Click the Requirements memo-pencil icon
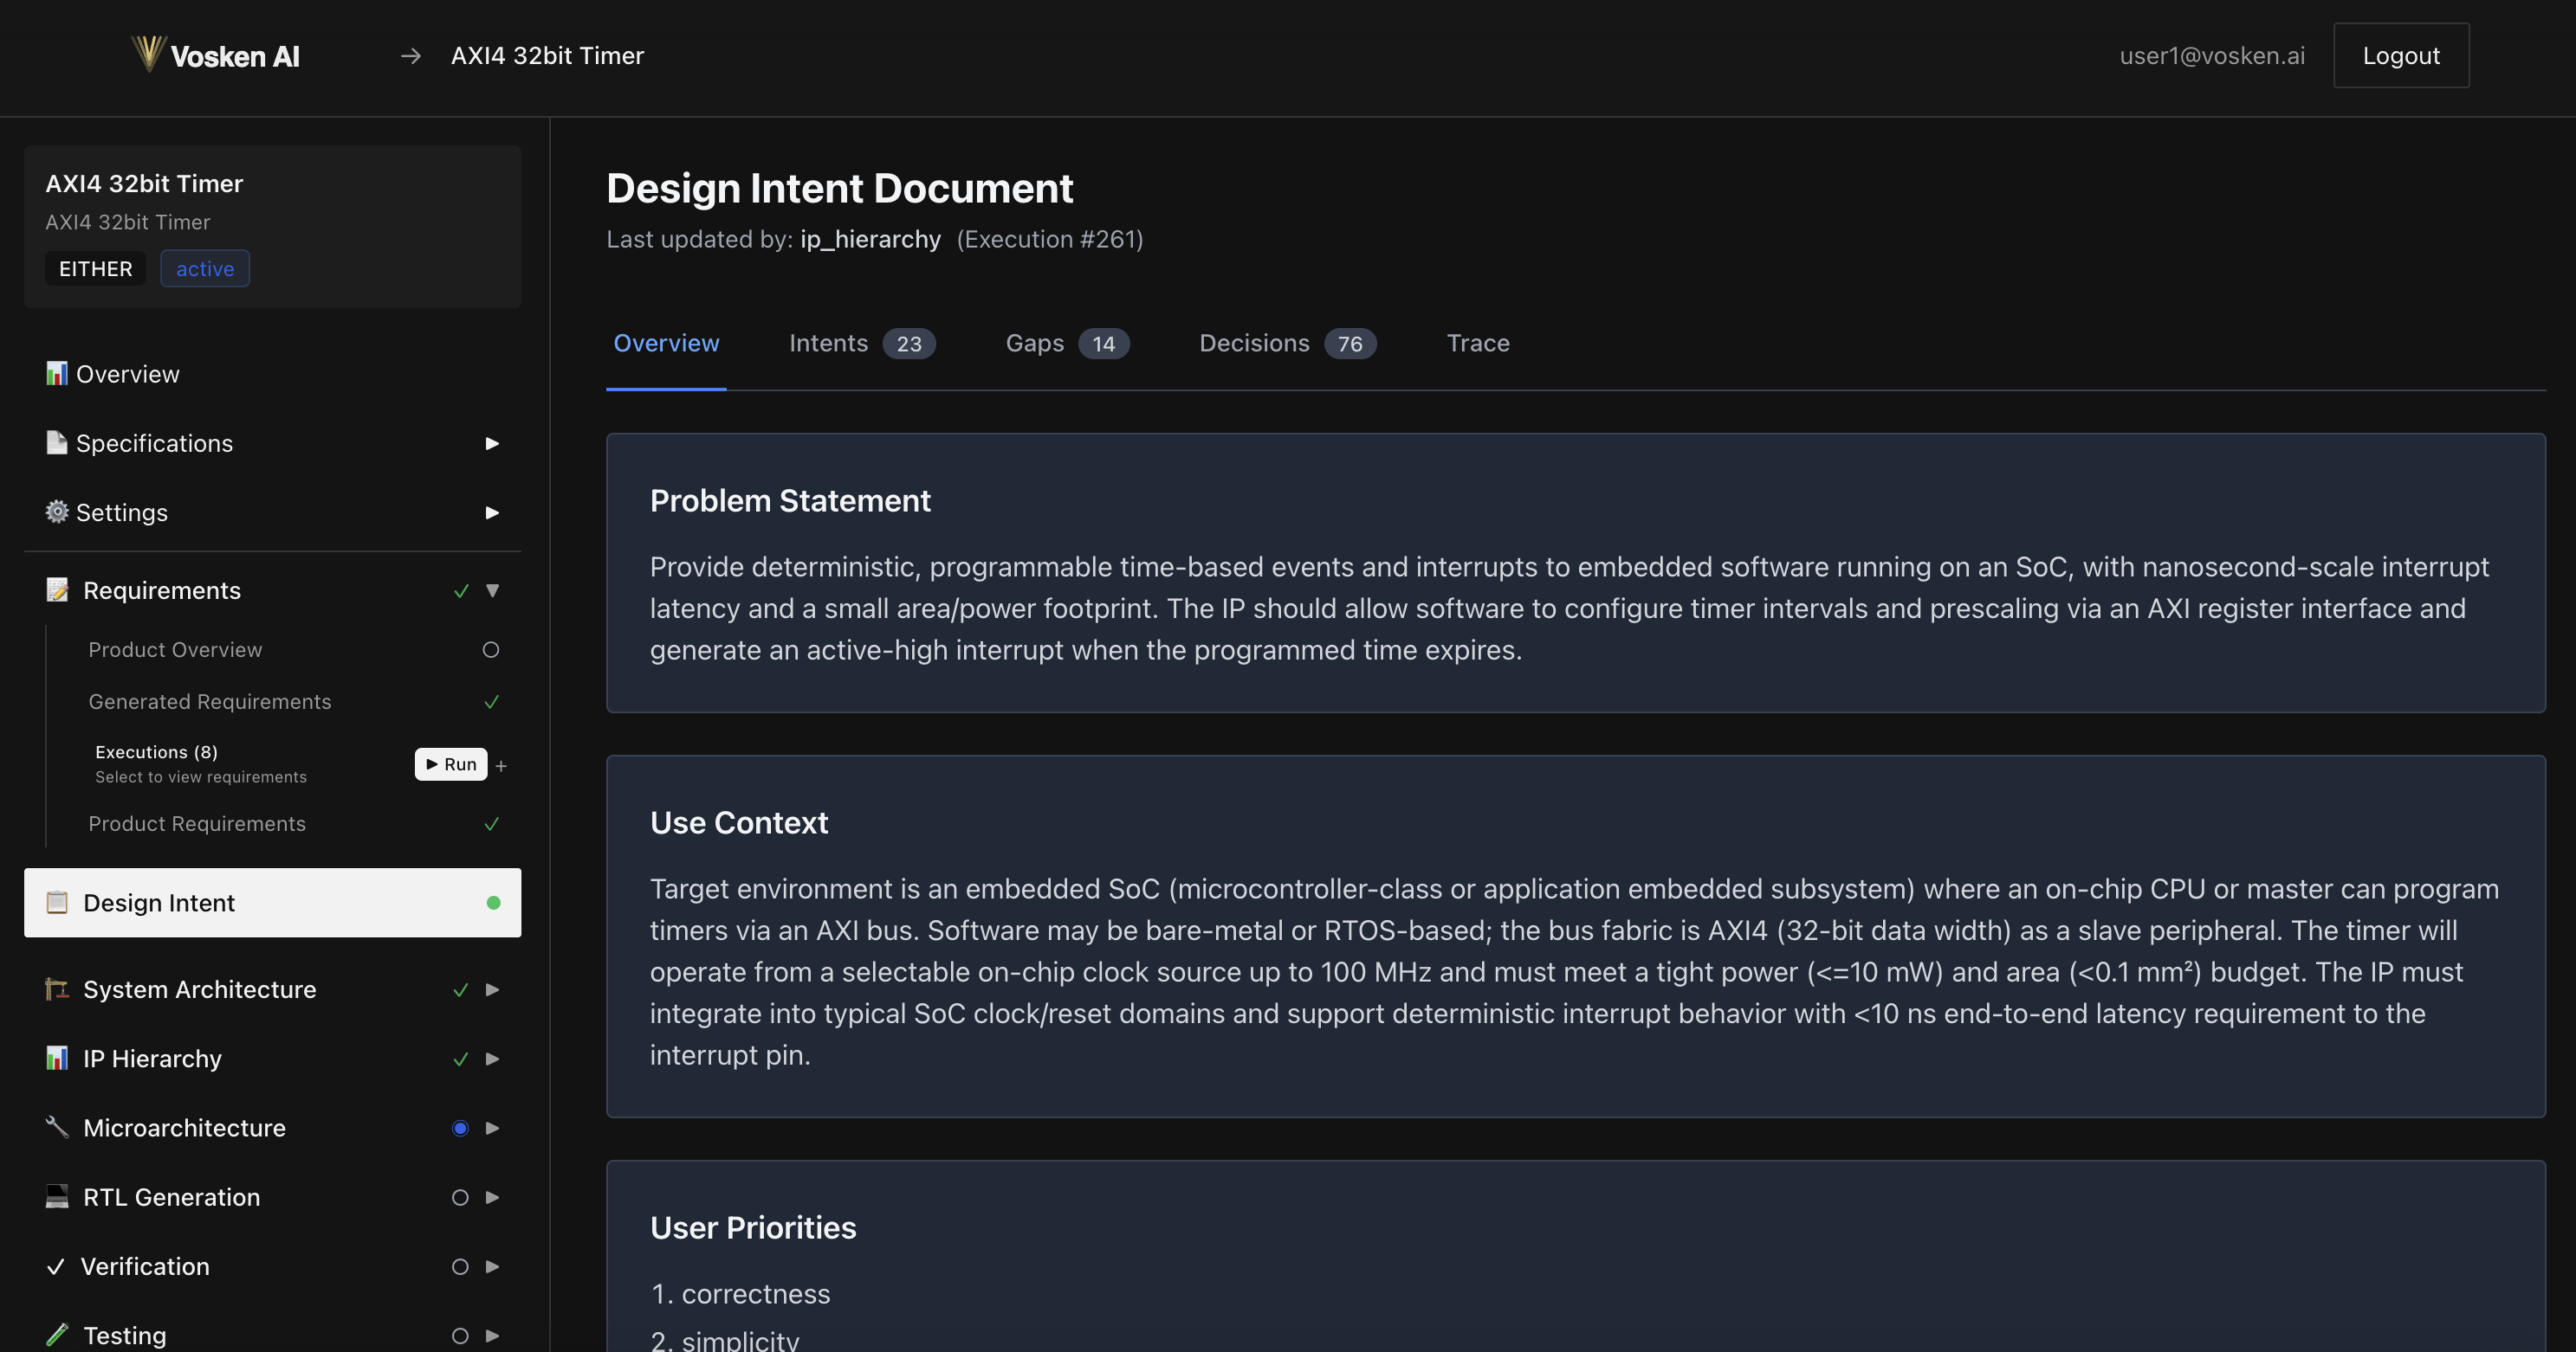2576x1352 pixels. 56,589
